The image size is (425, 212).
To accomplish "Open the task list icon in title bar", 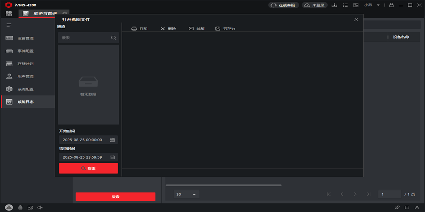I will coord(345,5).
